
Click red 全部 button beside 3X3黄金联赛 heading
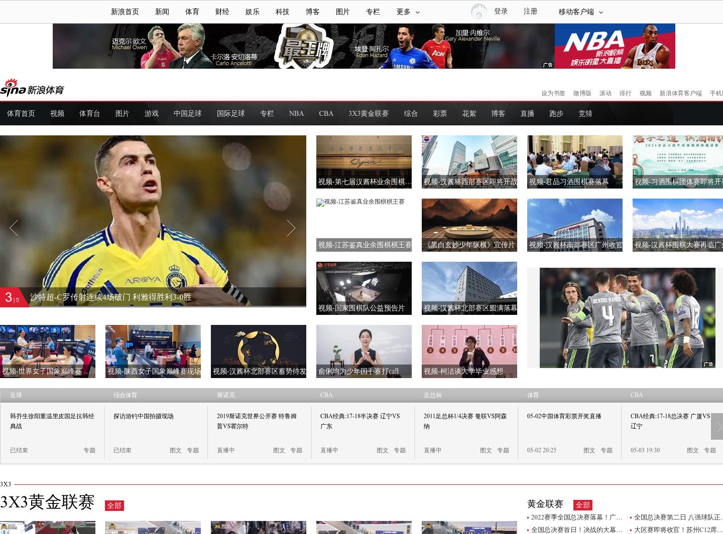click(114, 505)
